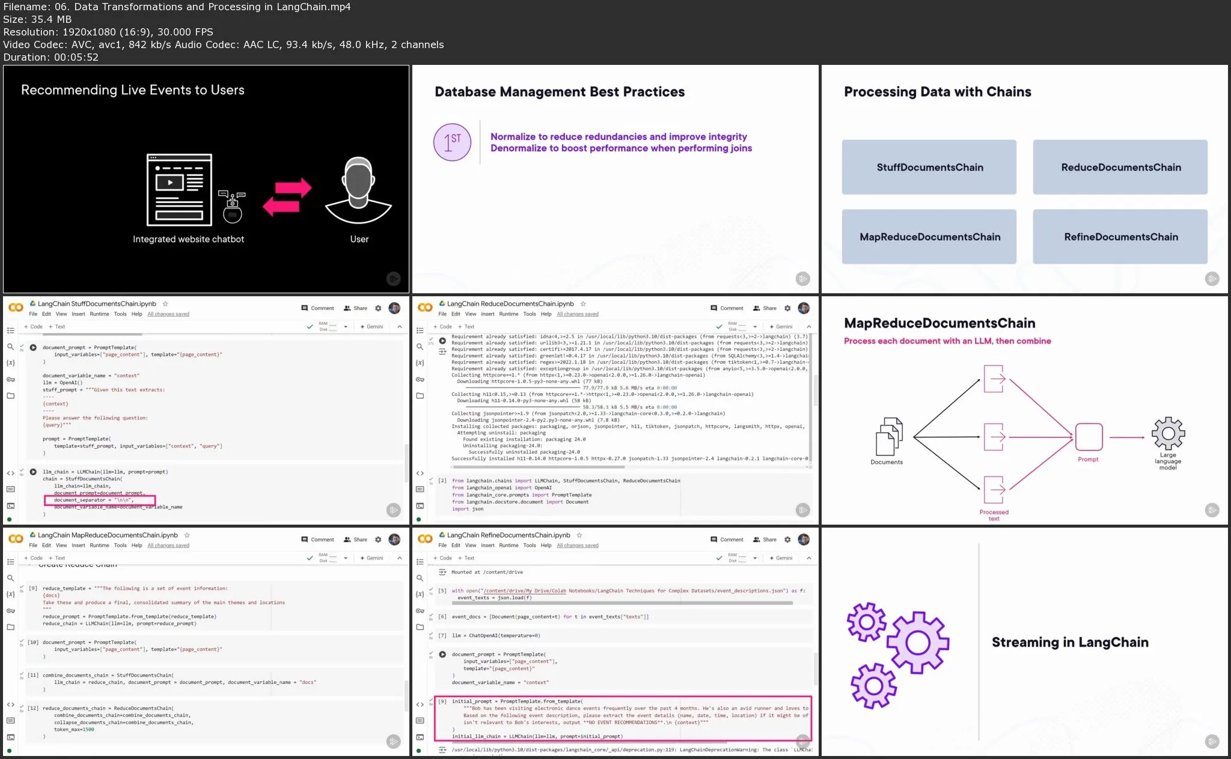The image size is (1231, 759).
Task: Open table of contents in RefineDocumentsChain notebook
Action: click(420, 562)
